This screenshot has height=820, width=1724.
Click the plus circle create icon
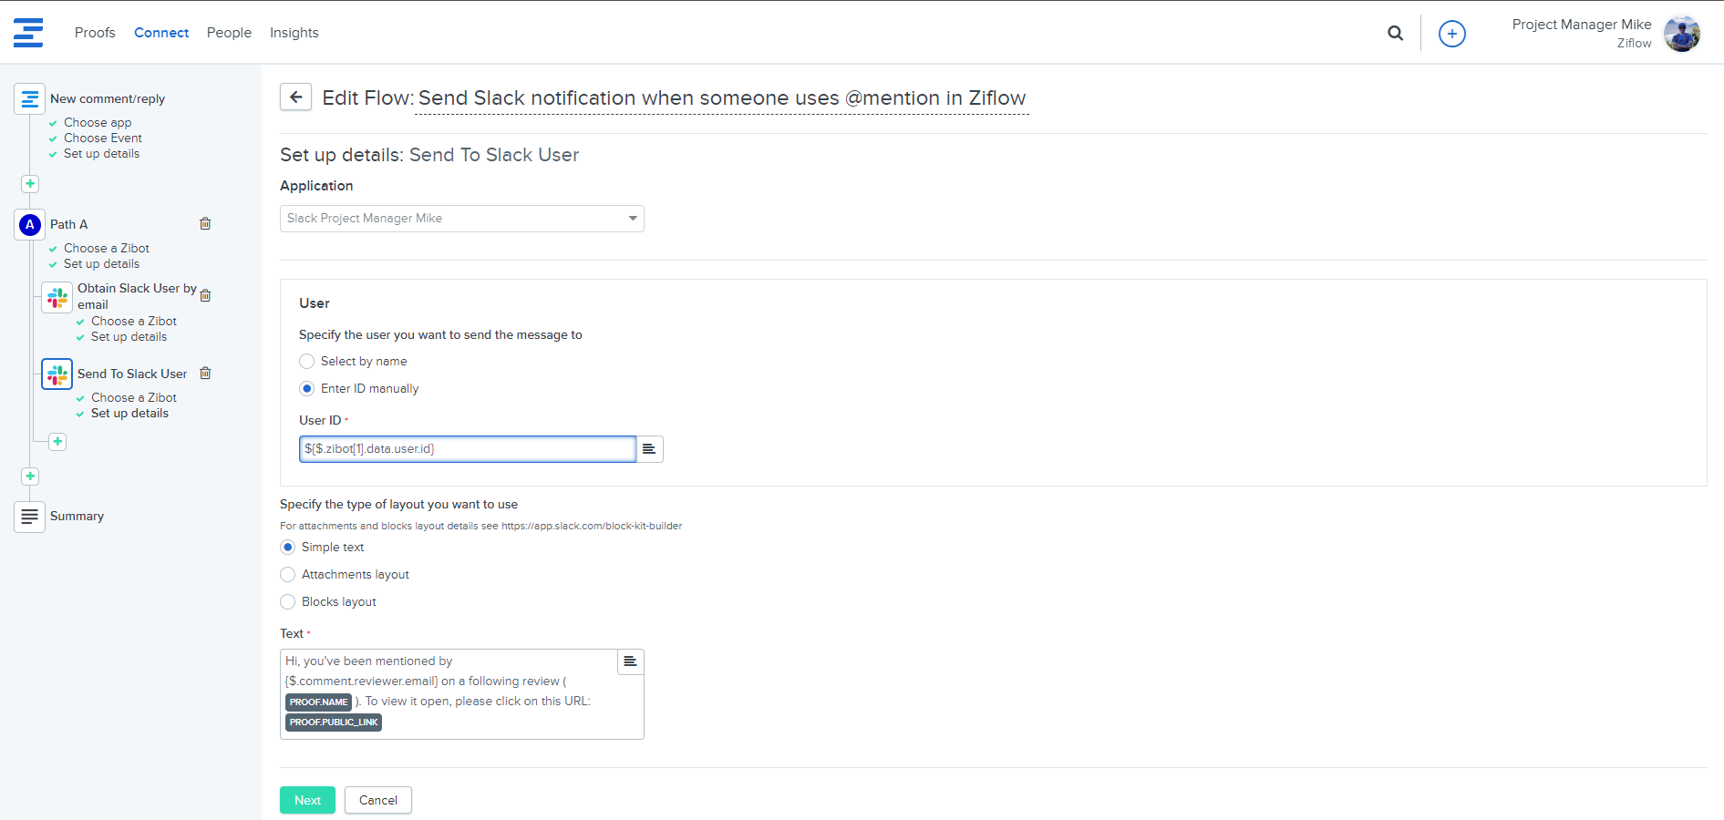[x=1451, y=34]
